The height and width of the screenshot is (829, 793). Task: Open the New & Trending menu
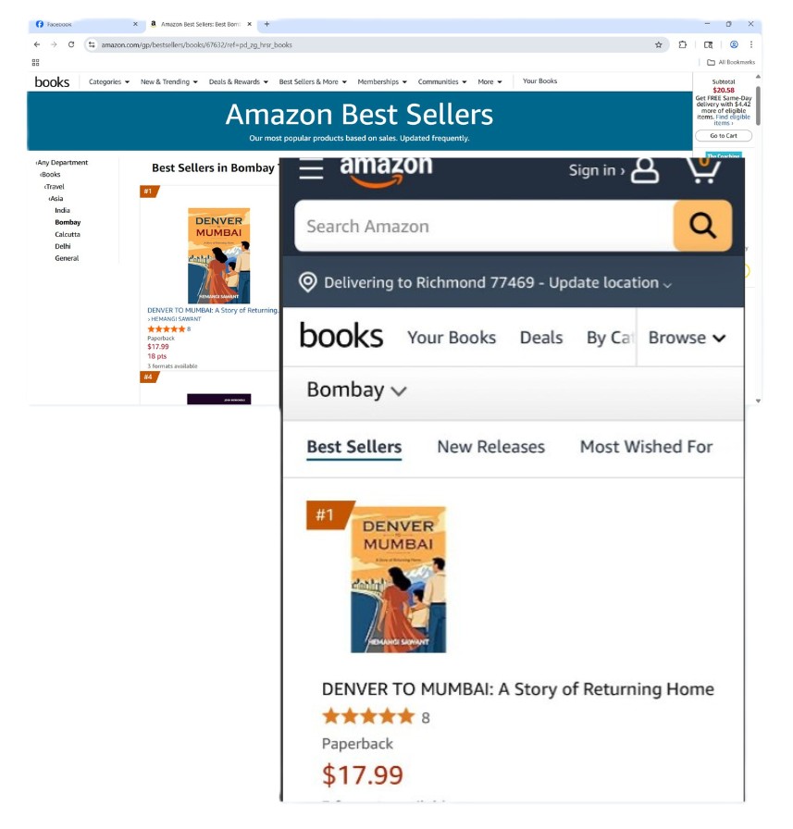(x=169, y=82)
